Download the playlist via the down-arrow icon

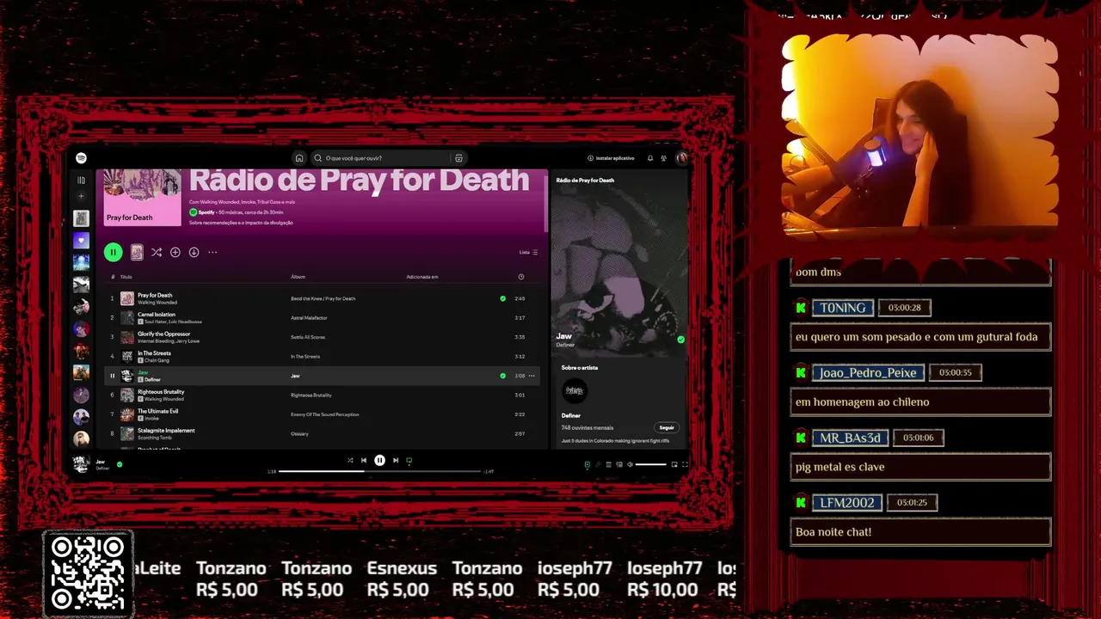click(x=194, y=252)
